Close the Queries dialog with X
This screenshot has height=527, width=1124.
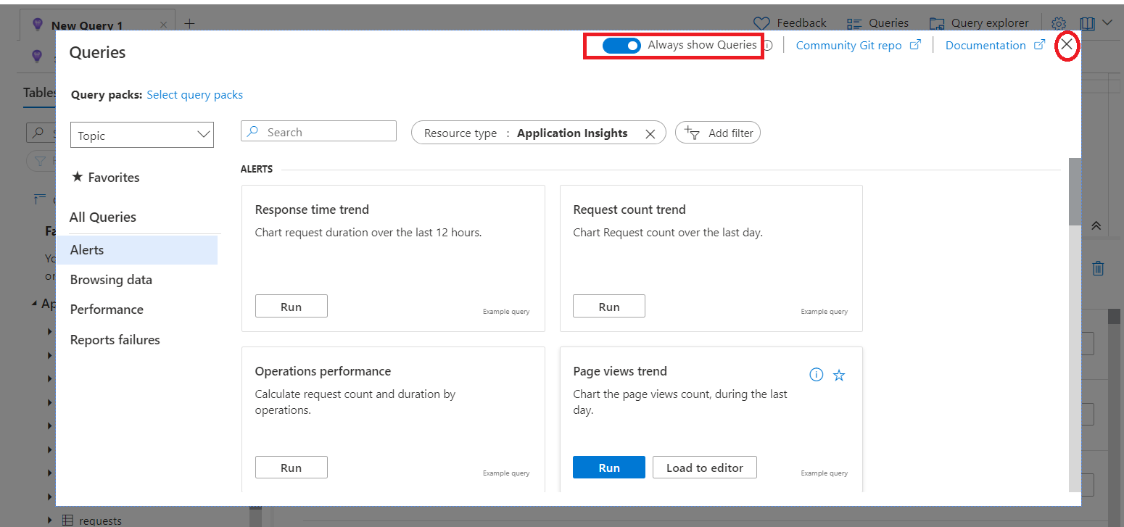click(1067, 45)
